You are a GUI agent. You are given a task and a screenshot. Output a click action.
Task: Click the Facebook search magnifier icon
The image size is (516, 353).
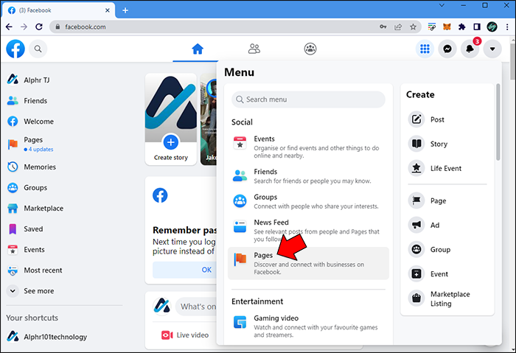pyautogui.click(x=38, y=49)
